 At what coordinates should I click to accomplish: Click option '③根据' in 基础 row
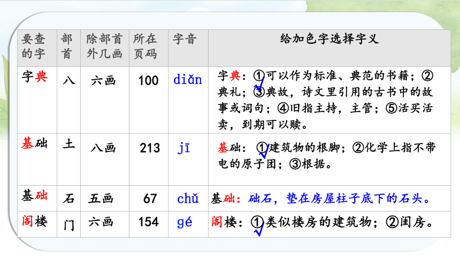310,164
